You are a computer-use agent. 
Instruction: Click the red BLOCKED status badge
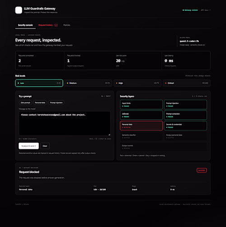(x=202, y=170)
